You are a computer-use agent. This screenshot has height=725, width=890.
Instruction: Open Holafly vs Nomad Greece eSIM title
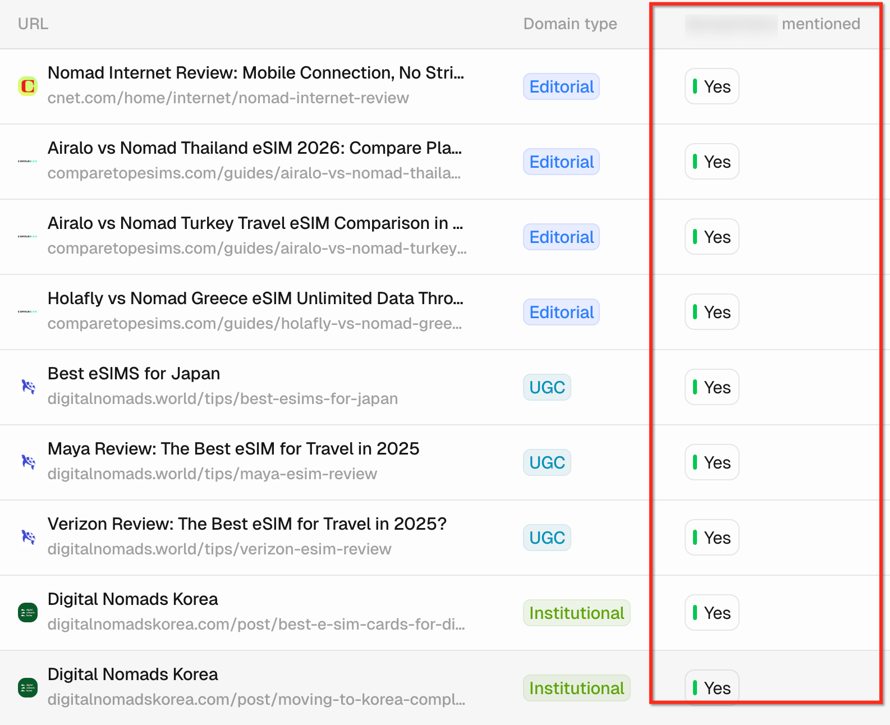click(255, 299)
